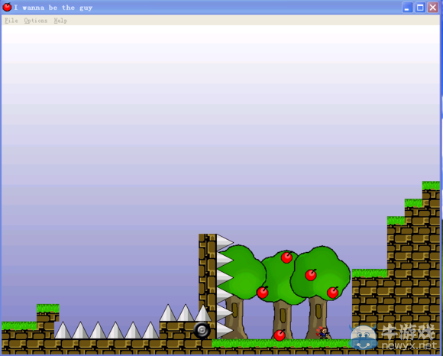
Task: Close the I wanna be the guy window
Action: coord(433,8)
